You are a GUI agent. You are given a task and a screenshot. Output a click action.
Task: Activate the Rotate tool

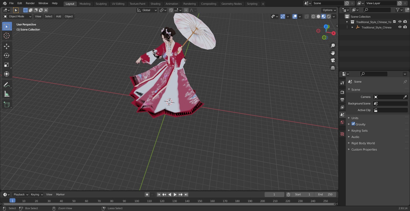click(x=7, y=55)
